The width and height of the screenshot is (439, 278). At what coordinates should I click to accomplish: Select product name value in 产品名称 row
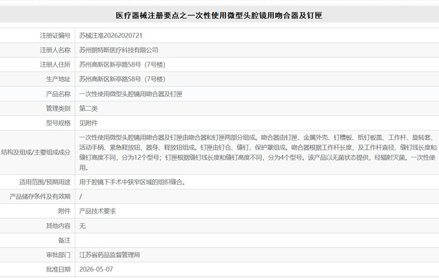coord(131,94)
